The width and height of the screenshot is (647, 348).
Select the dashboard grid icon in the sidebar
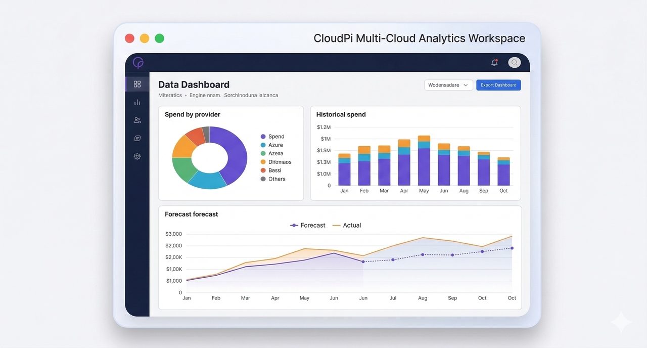point(137,84)
